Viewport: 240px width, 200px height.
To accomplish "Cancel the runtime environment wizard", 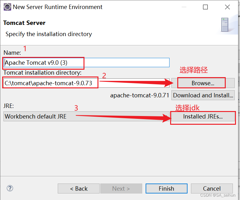I will tap(212, 188).
